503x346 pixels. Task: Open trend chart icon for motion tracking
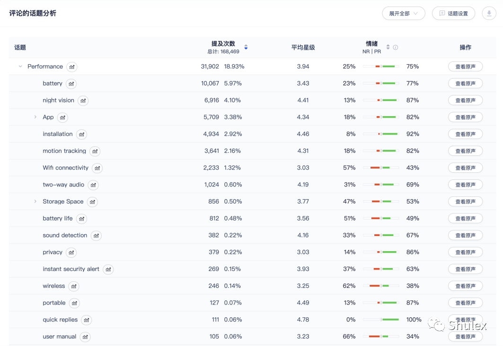pos(95,152)
